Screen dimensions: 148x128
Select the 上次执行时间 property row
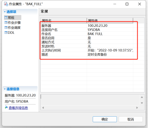point(87,50)
